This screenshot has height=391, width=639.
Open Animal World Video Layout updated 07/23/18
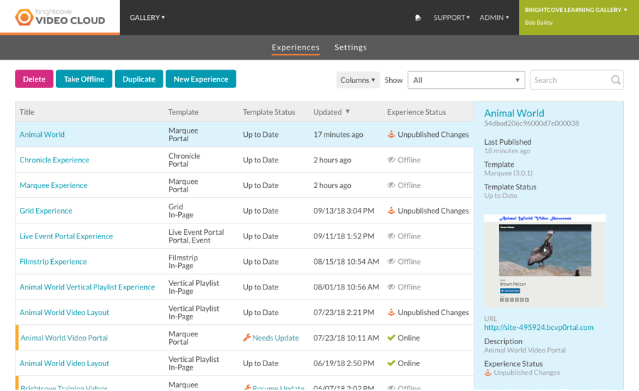point(65,312)
